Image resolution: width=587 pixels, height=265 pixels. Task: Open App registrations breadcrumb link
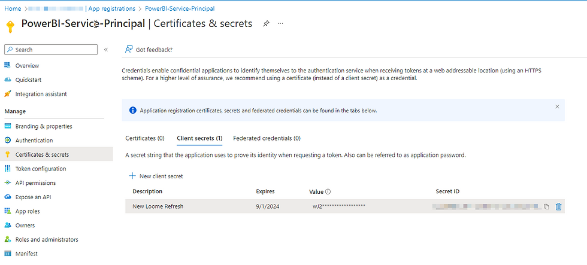(111, 8)
